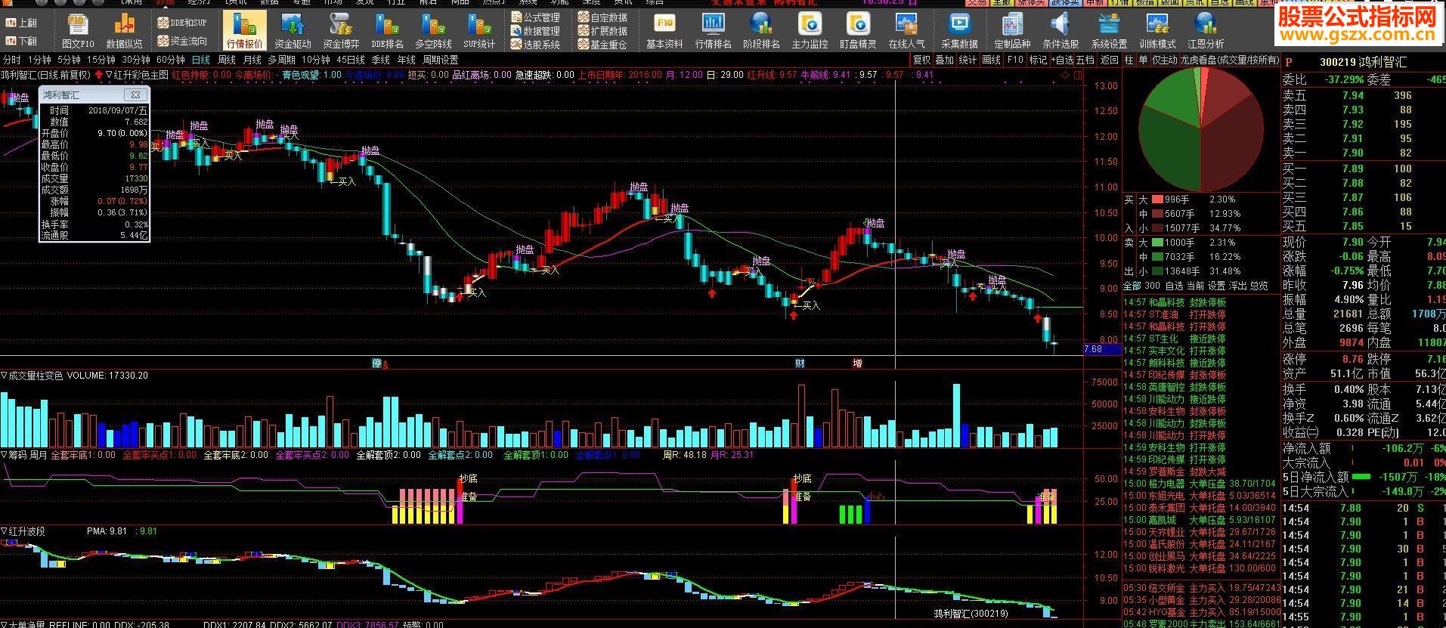This screenshot has width=1446, height=628.
Task: Click the red 买入 大 swatch
Action: pos(1157,200)
